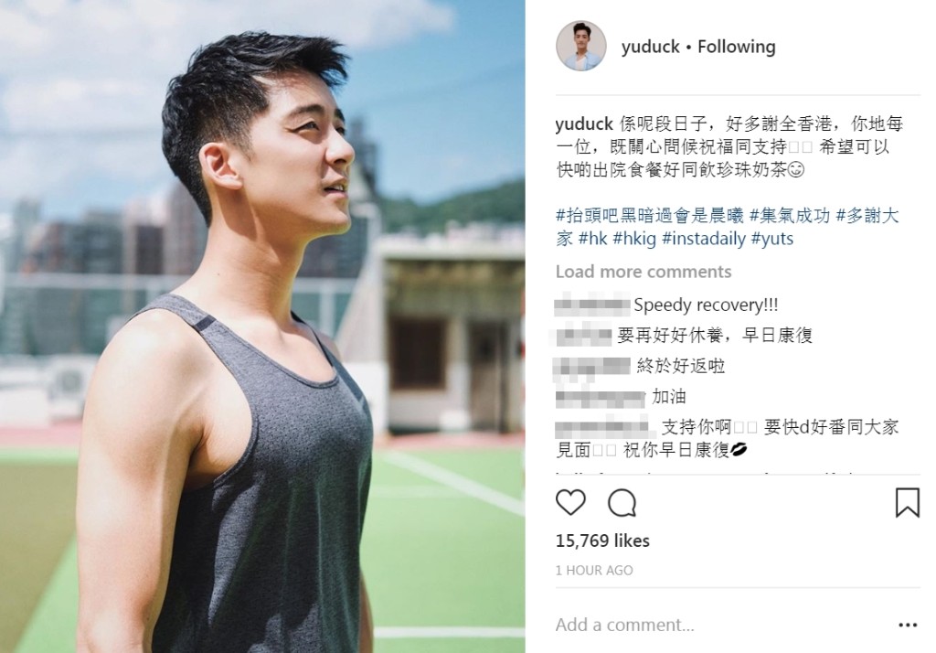Viewport: 936px width, 653px height.
Task: Click the post photo of the man
Action: pyautogui.click(x=262, y=326)
